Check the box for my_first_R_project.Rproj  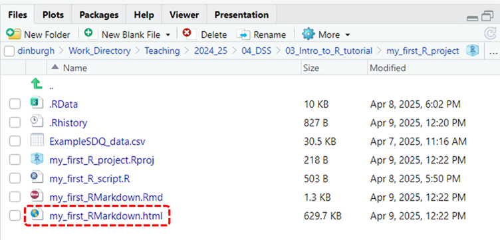click(x=15, y=160)
